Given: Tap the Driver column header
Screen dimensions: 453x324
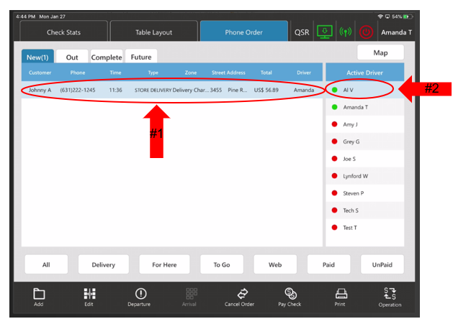Looking at the screenshot, I should [x=304, y=73].
